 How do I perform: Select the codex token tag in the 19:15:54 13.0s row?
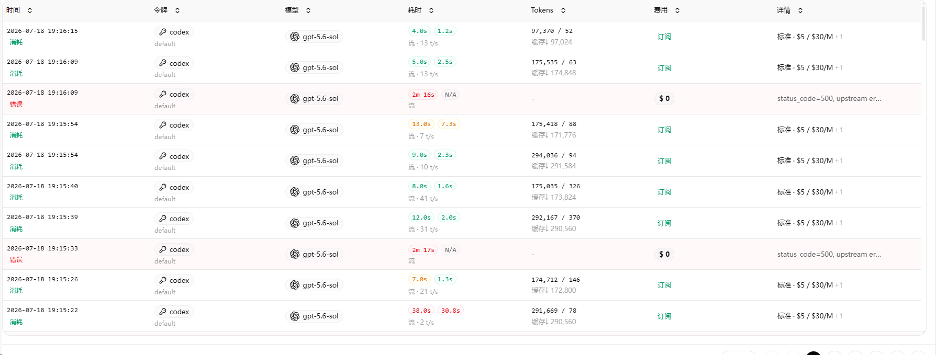click(x=174, y=125)
